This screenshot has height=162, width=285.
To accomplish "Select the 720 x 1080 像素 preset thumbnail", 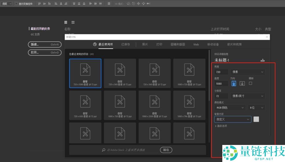I will pyautogui.click(x=85, y=74).
